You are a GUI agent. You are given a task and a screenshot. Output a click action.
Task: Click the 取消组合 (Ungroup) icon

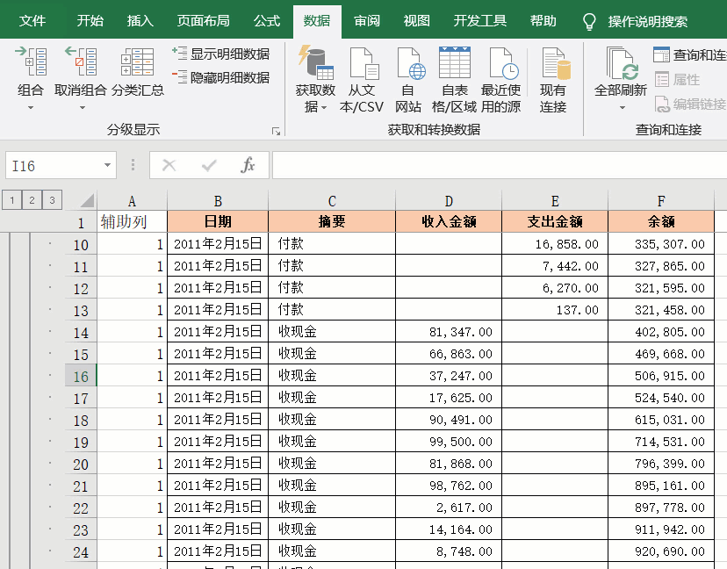click(x=81, y=61)
